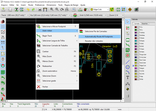Click the horizontal scrollbar thumb
The image size is (156, 111).
(51, 101)
